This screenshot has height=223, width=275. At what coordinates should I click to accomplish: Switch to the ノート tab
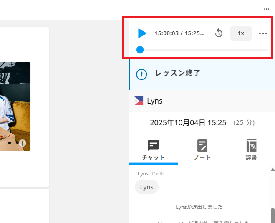pyautogui.click(x=202, y=150)
